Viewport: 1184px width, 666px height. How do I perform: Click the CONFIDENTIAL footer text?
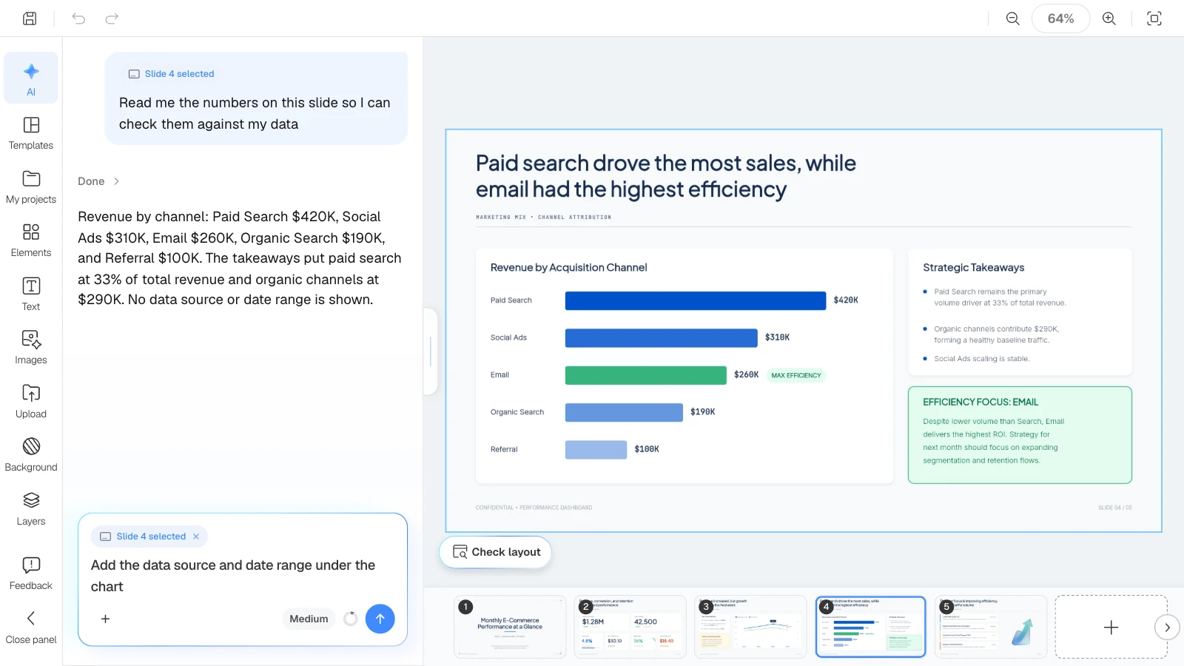(x=534, y=508)
